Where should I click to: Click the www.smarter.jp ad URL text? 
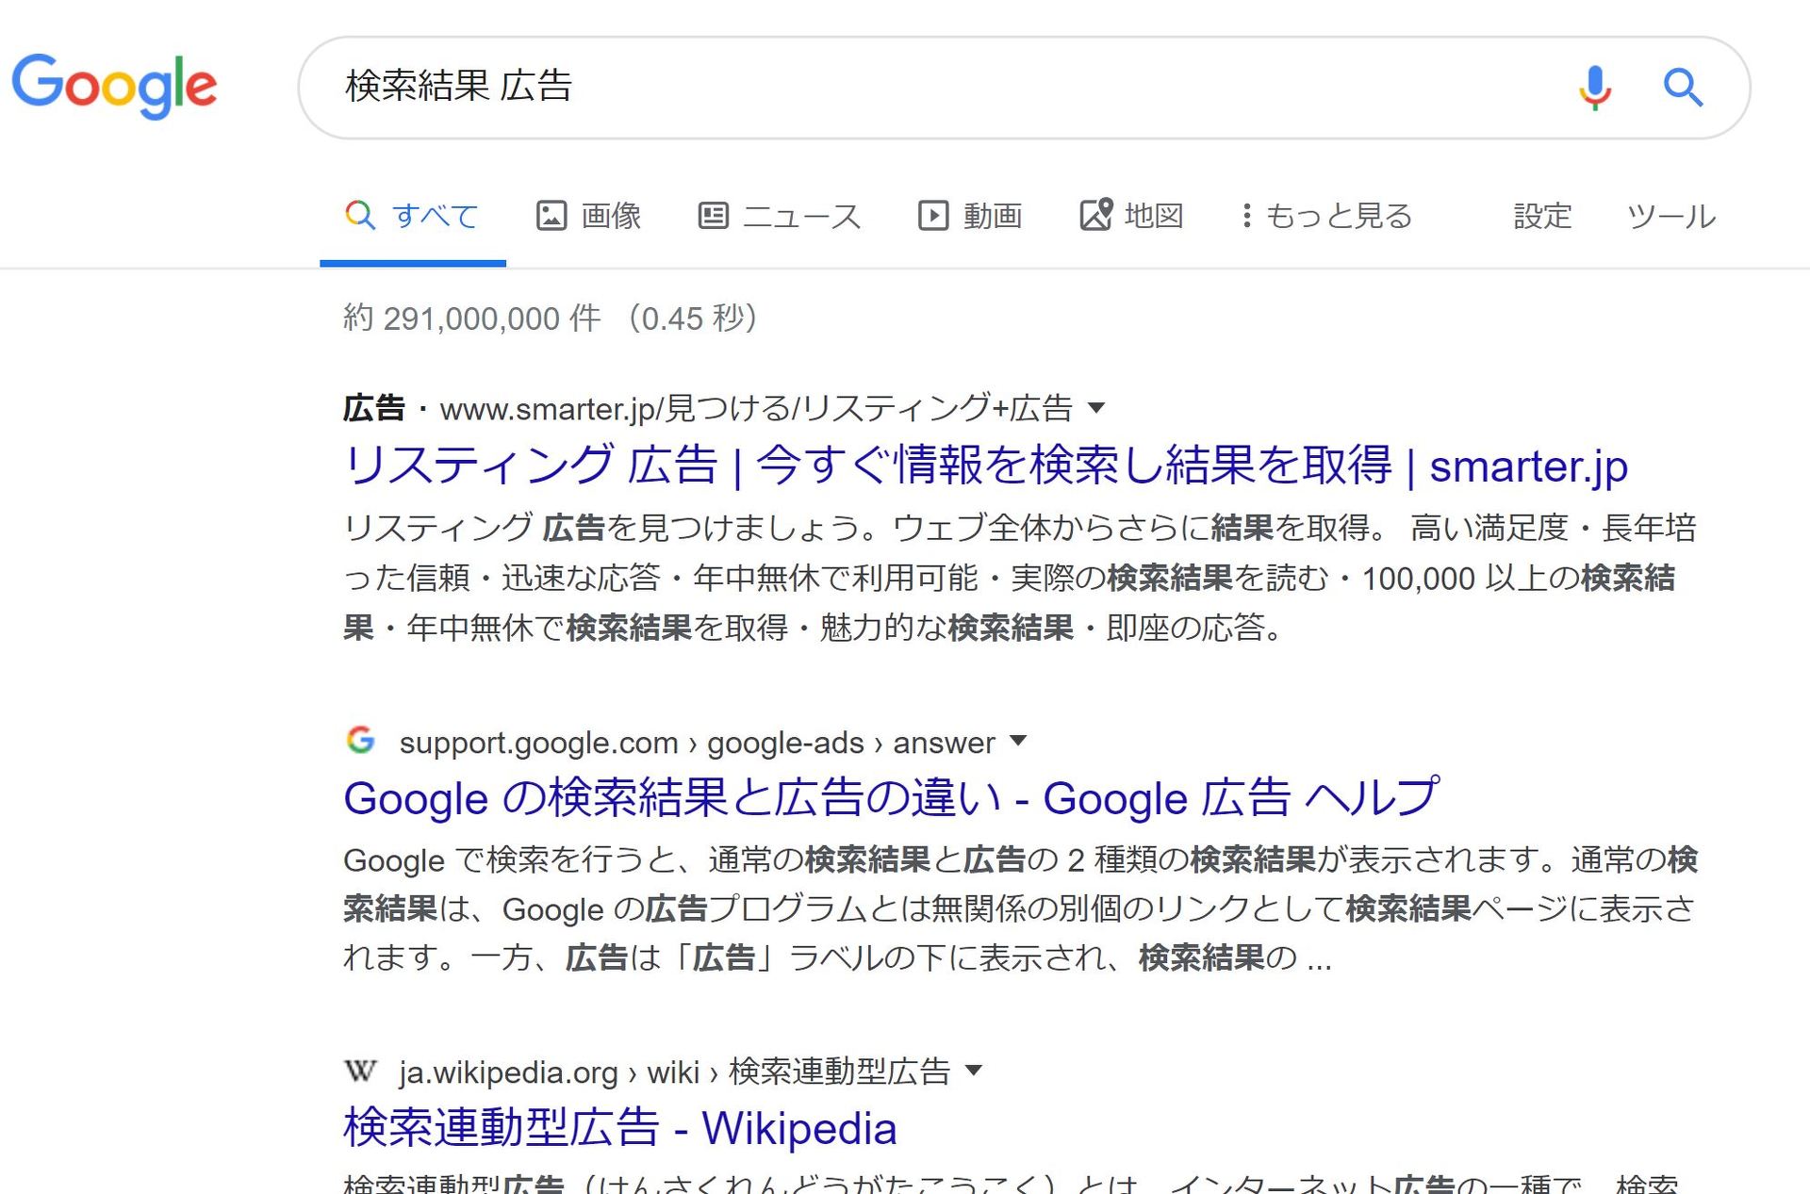[756, 408]
